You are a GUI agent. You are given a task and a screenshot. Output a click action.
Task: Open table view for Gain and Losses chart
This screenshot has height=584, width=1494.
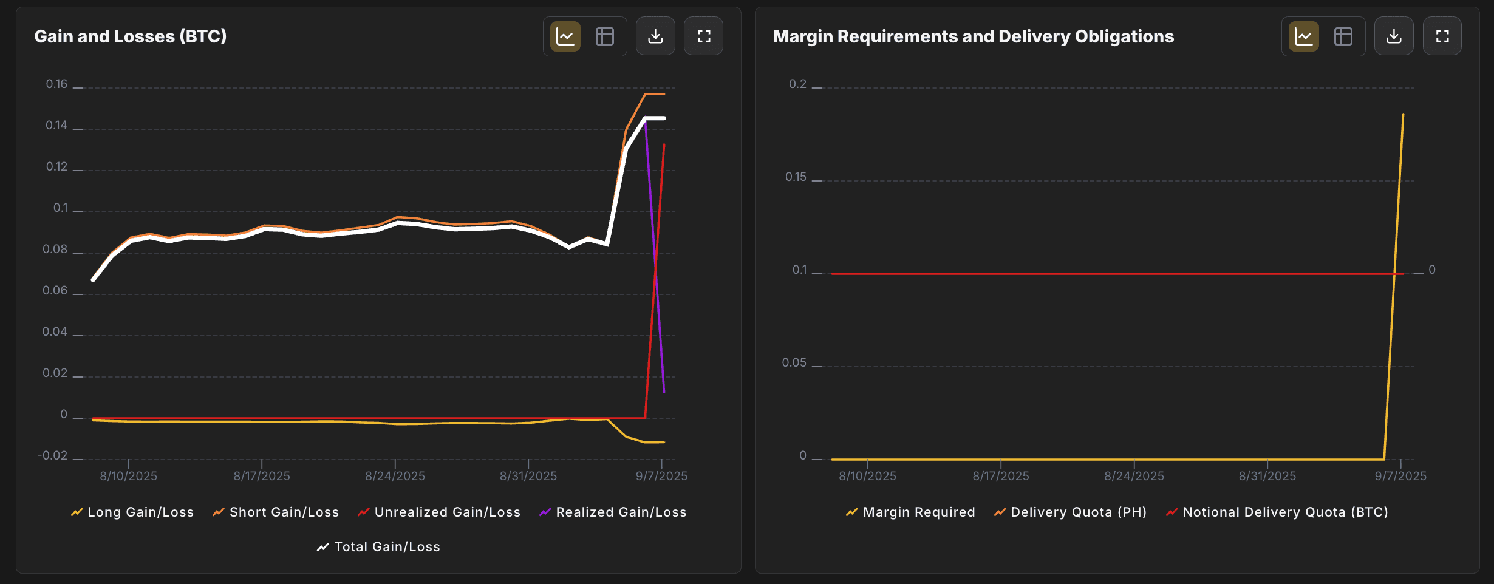point(604,36)
